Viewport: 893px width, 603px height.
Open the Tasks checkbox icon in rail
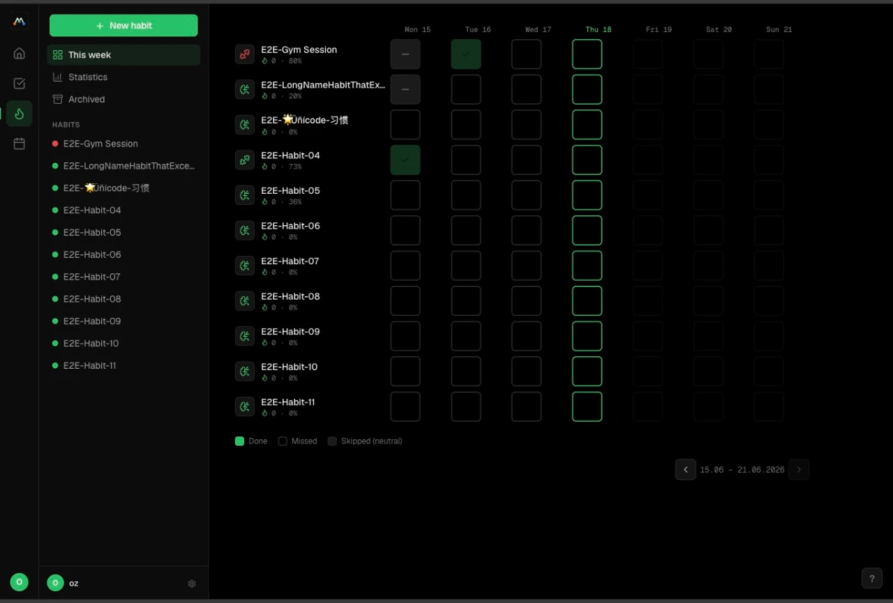[x=20, y=84]
